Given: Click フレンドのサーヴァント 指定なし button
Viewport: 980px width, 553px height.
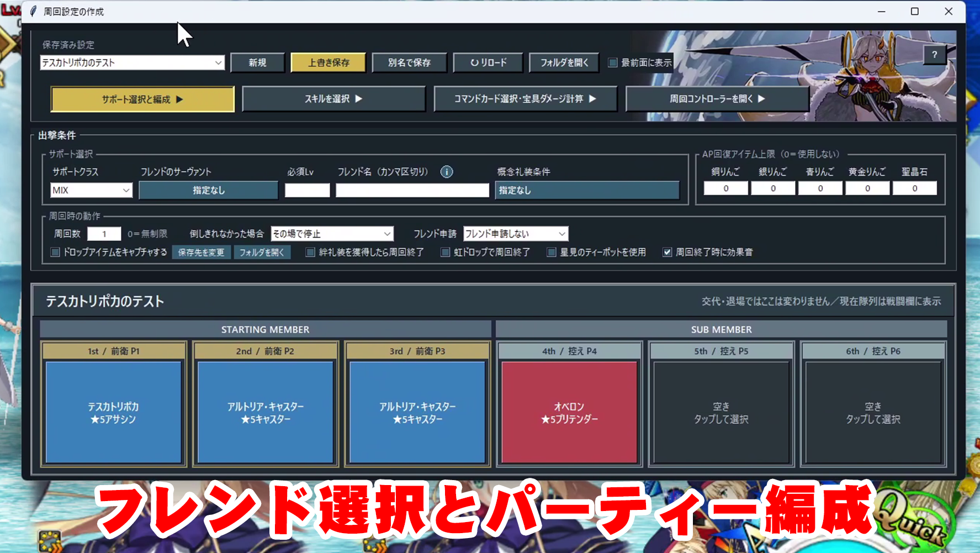Looking at the screenshot, I should click(208, 190).
